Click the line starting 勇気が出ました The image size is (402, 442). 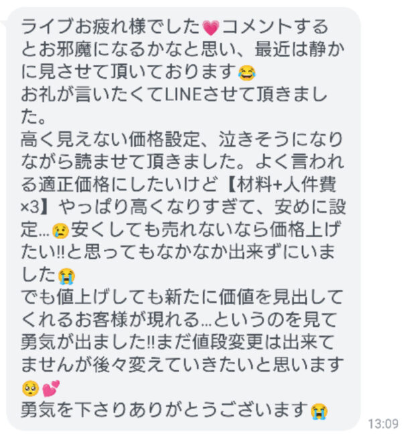pyautogui.click(x=178, y=343)
